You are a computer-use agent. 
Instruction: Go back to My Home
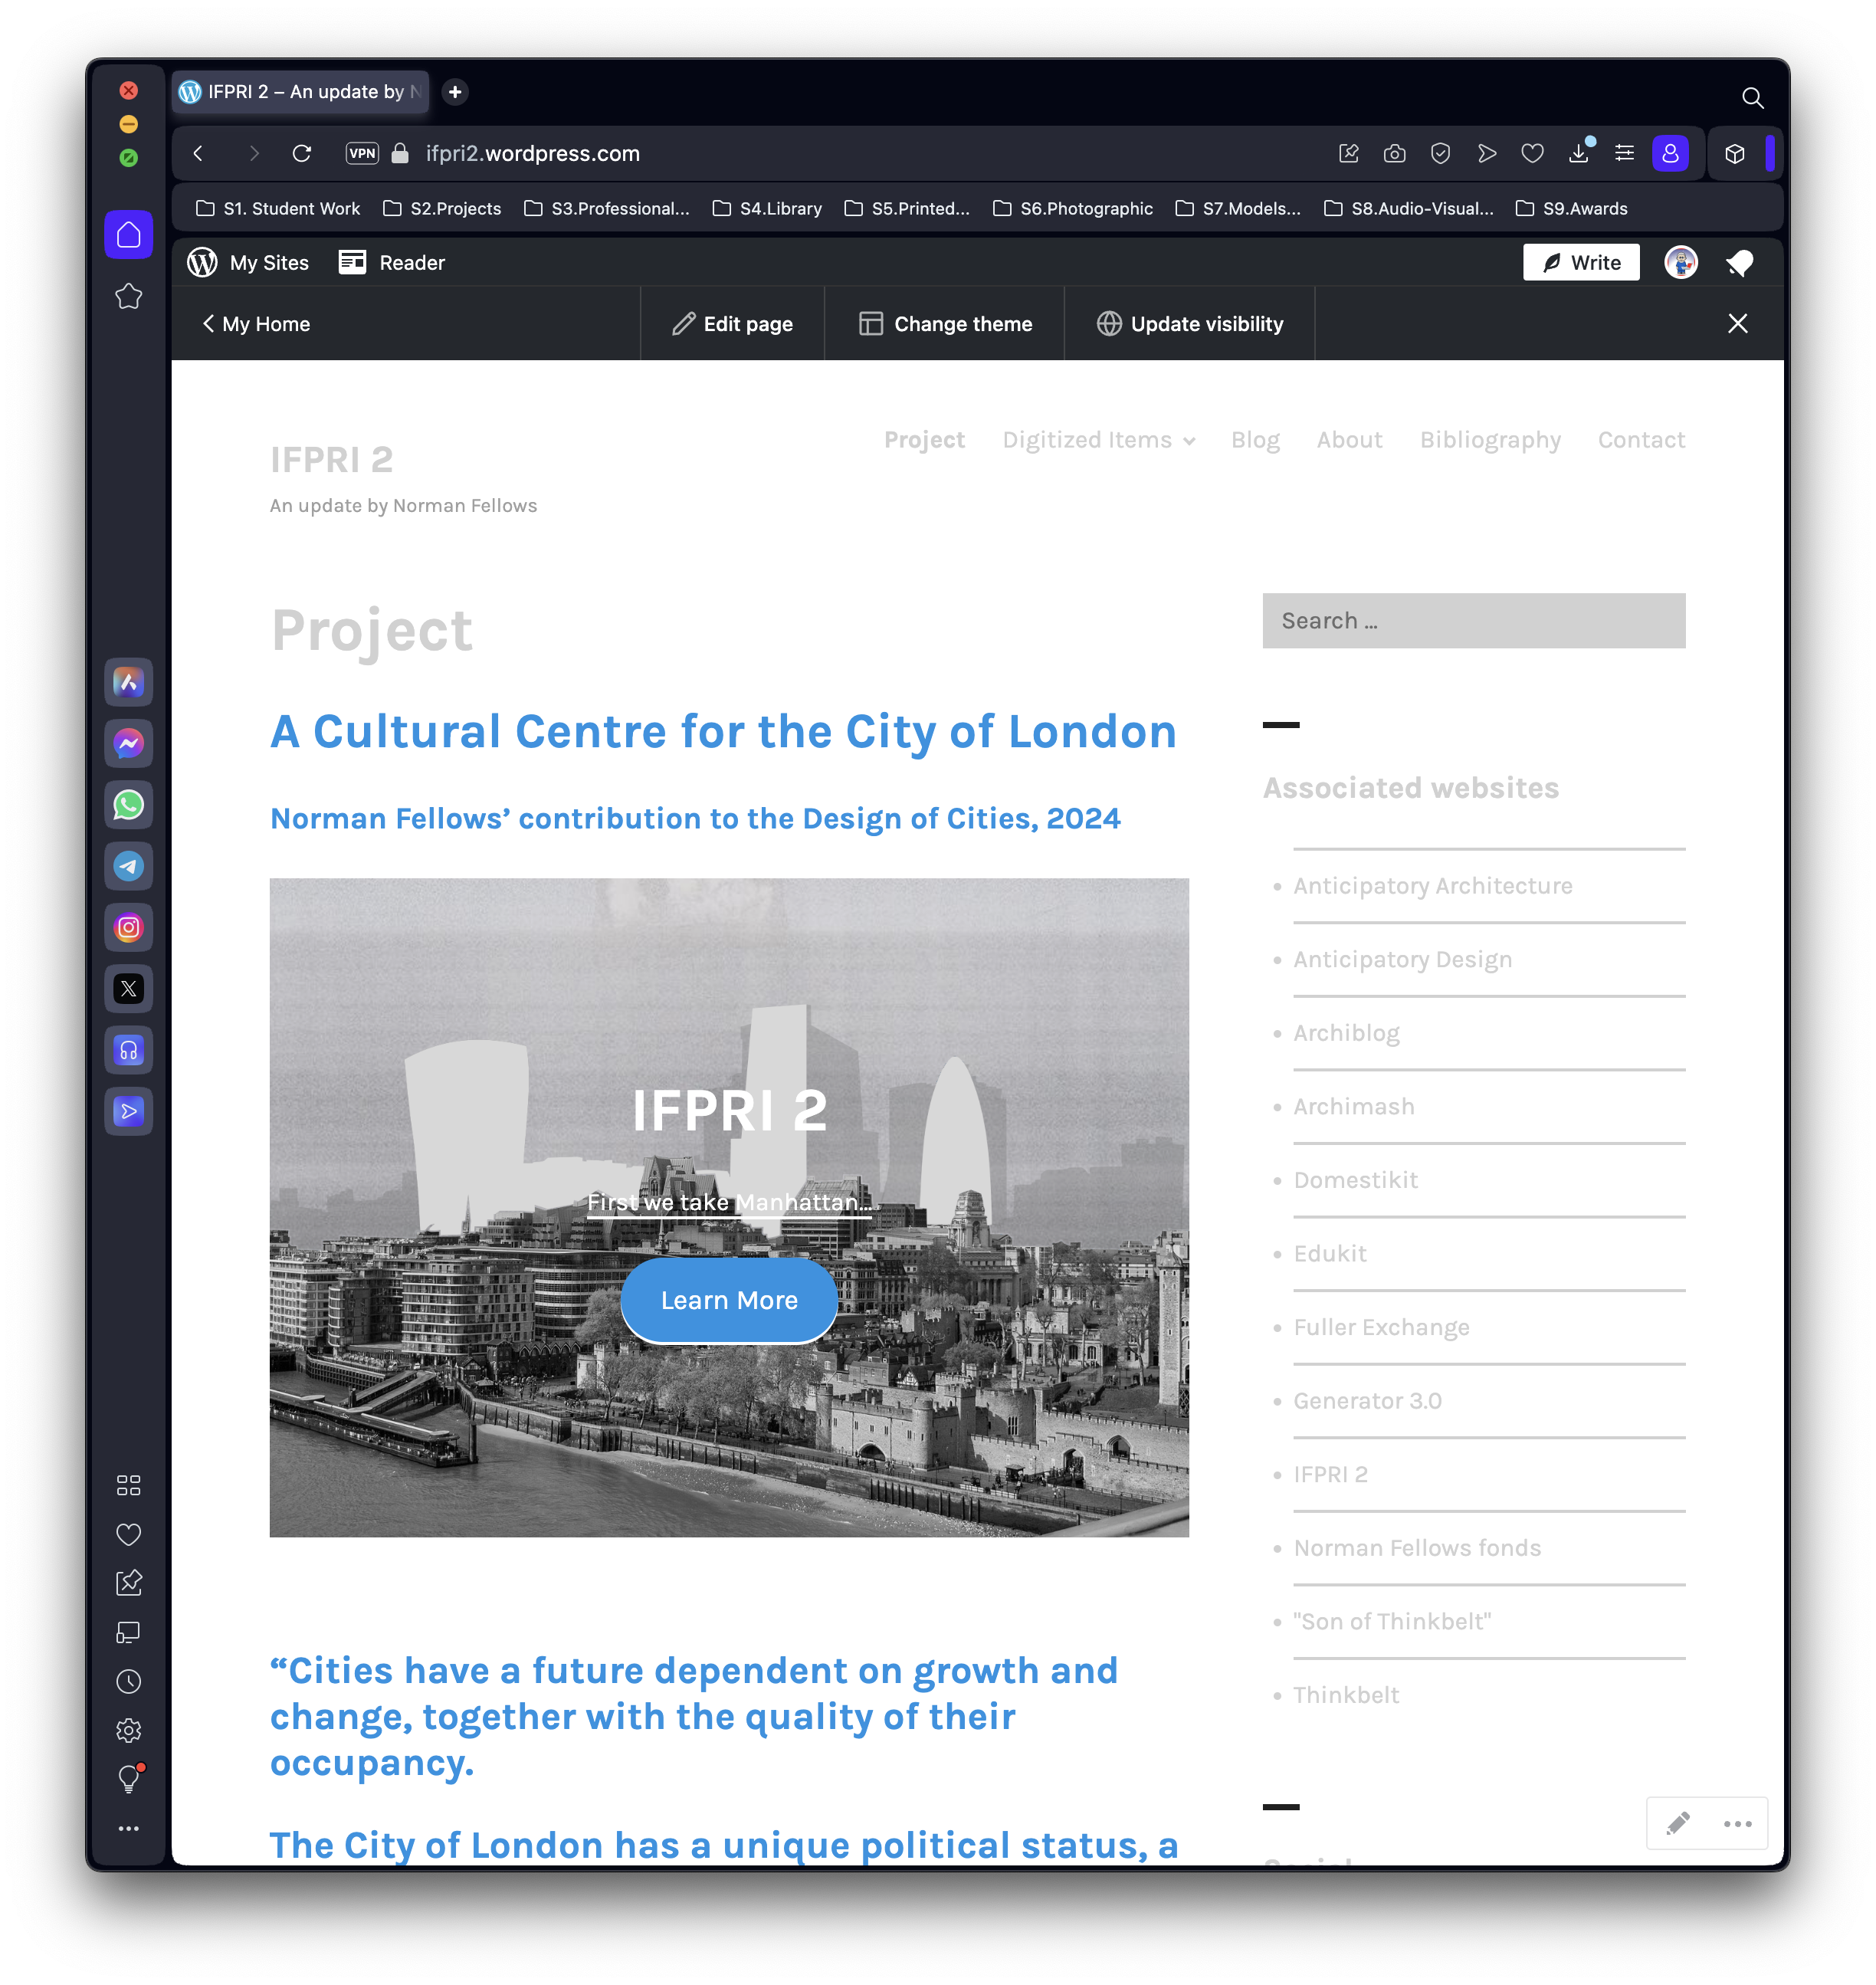pyautogui.click(x=256, y=324)
